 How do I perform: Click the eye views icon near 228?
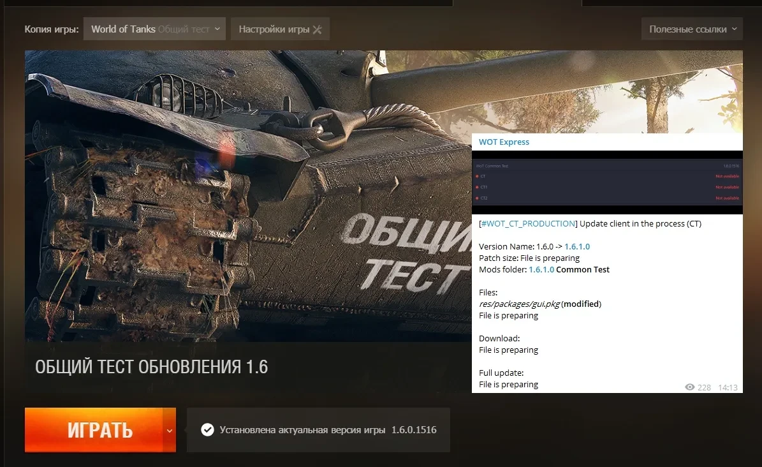click(x=689, y=387)
